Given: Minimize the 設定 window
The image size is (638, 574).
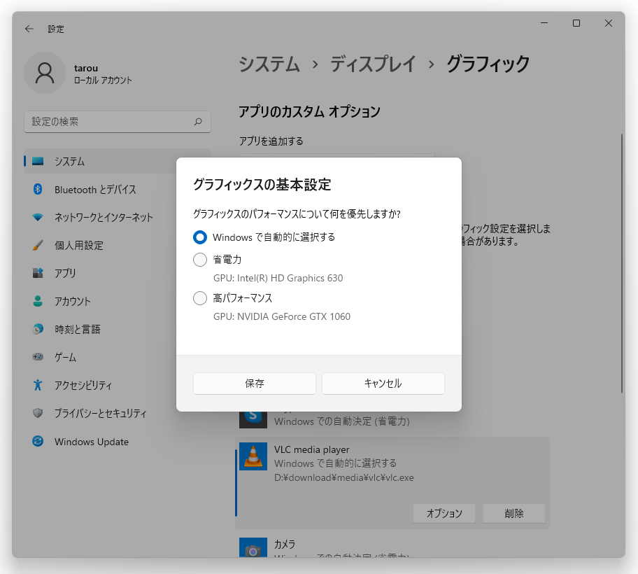Looking at the screenshot, I should click(x=544, y=23).
